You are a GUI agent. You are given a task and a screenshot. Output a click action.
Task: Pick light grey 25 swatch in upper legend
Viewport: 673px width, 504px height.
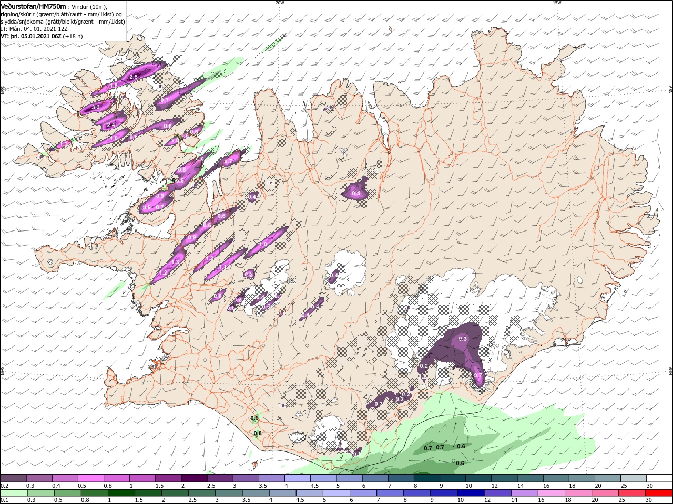click(x=634, y=478)
